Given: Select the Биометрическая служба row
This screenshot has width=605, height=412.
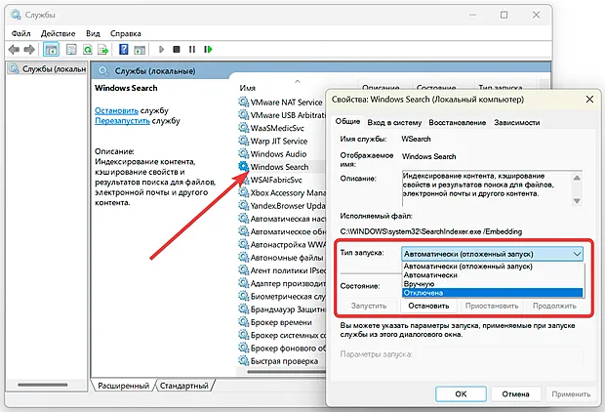Looking at the screenshot, I should [x=282, y=296].
